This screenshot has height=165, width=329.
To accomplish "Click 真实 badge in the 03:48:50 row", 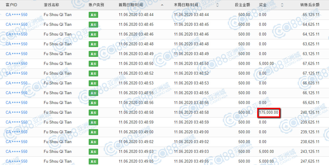I will (x=93, y=64).
